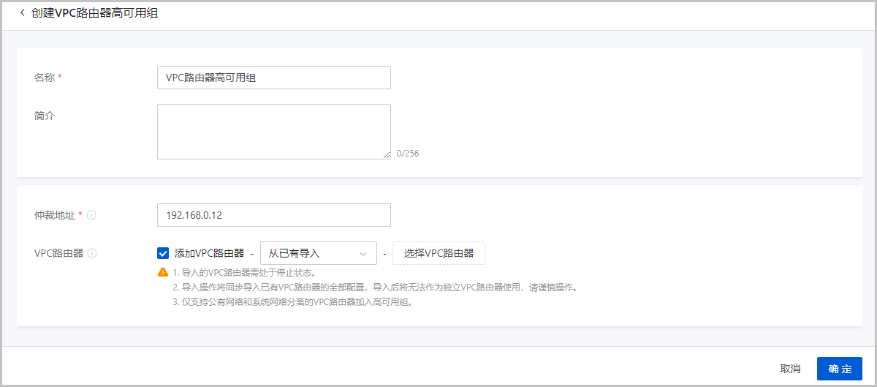Open the 从已有导入 dropdown
The width and height of the screenshot is (877, 387).
pyautogui.click(x=318, y=253)
